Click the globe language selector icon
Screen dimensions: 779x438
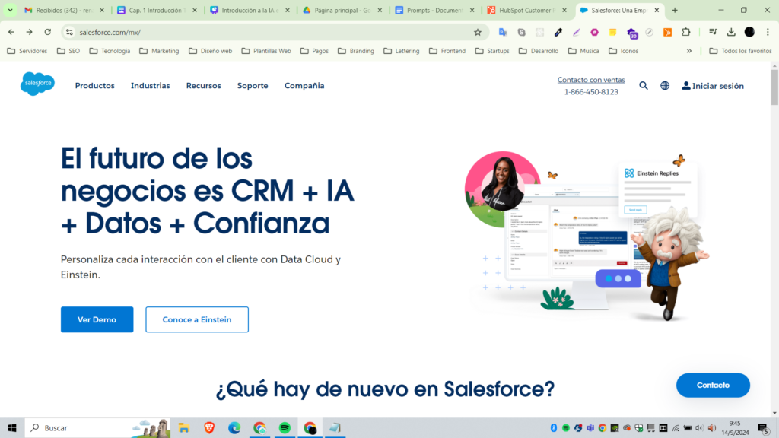click(665, 86)
